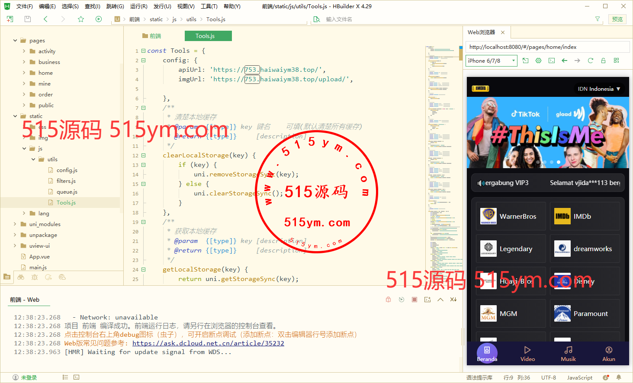
Task: Collapse the utils folder
Action: (33, 160)
